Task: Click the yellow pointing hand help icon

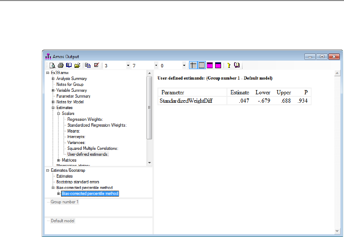Action: 229,65
